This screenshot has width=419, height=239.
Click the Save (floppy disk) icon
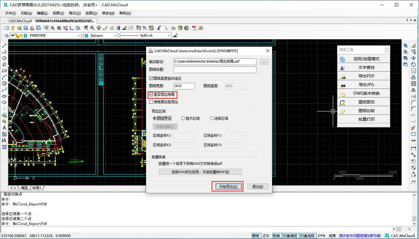(x=25, y=28)
